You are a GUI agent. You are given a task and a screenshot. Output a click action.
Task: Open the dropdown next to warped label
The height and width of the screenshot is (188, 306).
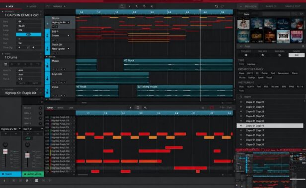[x=65, y=6]
